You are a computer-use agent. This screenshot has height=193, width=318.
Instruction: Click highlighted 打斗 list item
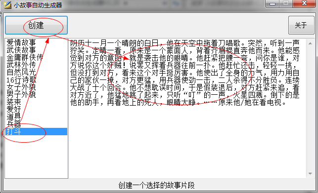pyautogui.click(x=36, y=131)
